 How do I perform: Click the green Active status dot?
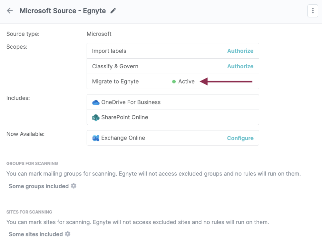click(x=174, y=82)
